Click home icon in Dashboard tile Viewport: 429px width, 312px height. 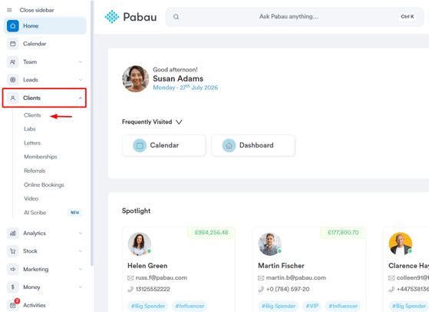229,145
